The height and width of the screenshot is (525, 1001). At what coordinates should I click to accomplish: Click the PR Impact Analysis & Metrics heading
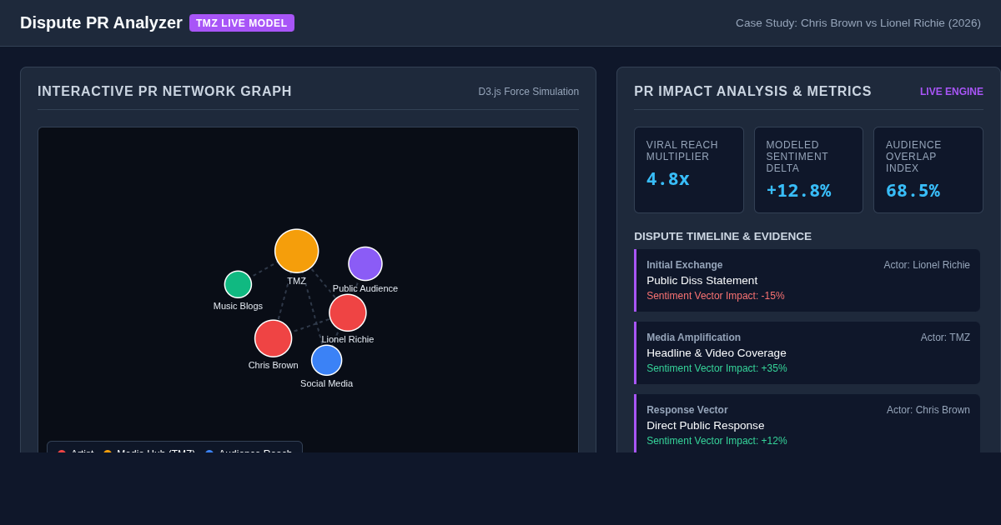pyautogui.click(x=752, y=92)
